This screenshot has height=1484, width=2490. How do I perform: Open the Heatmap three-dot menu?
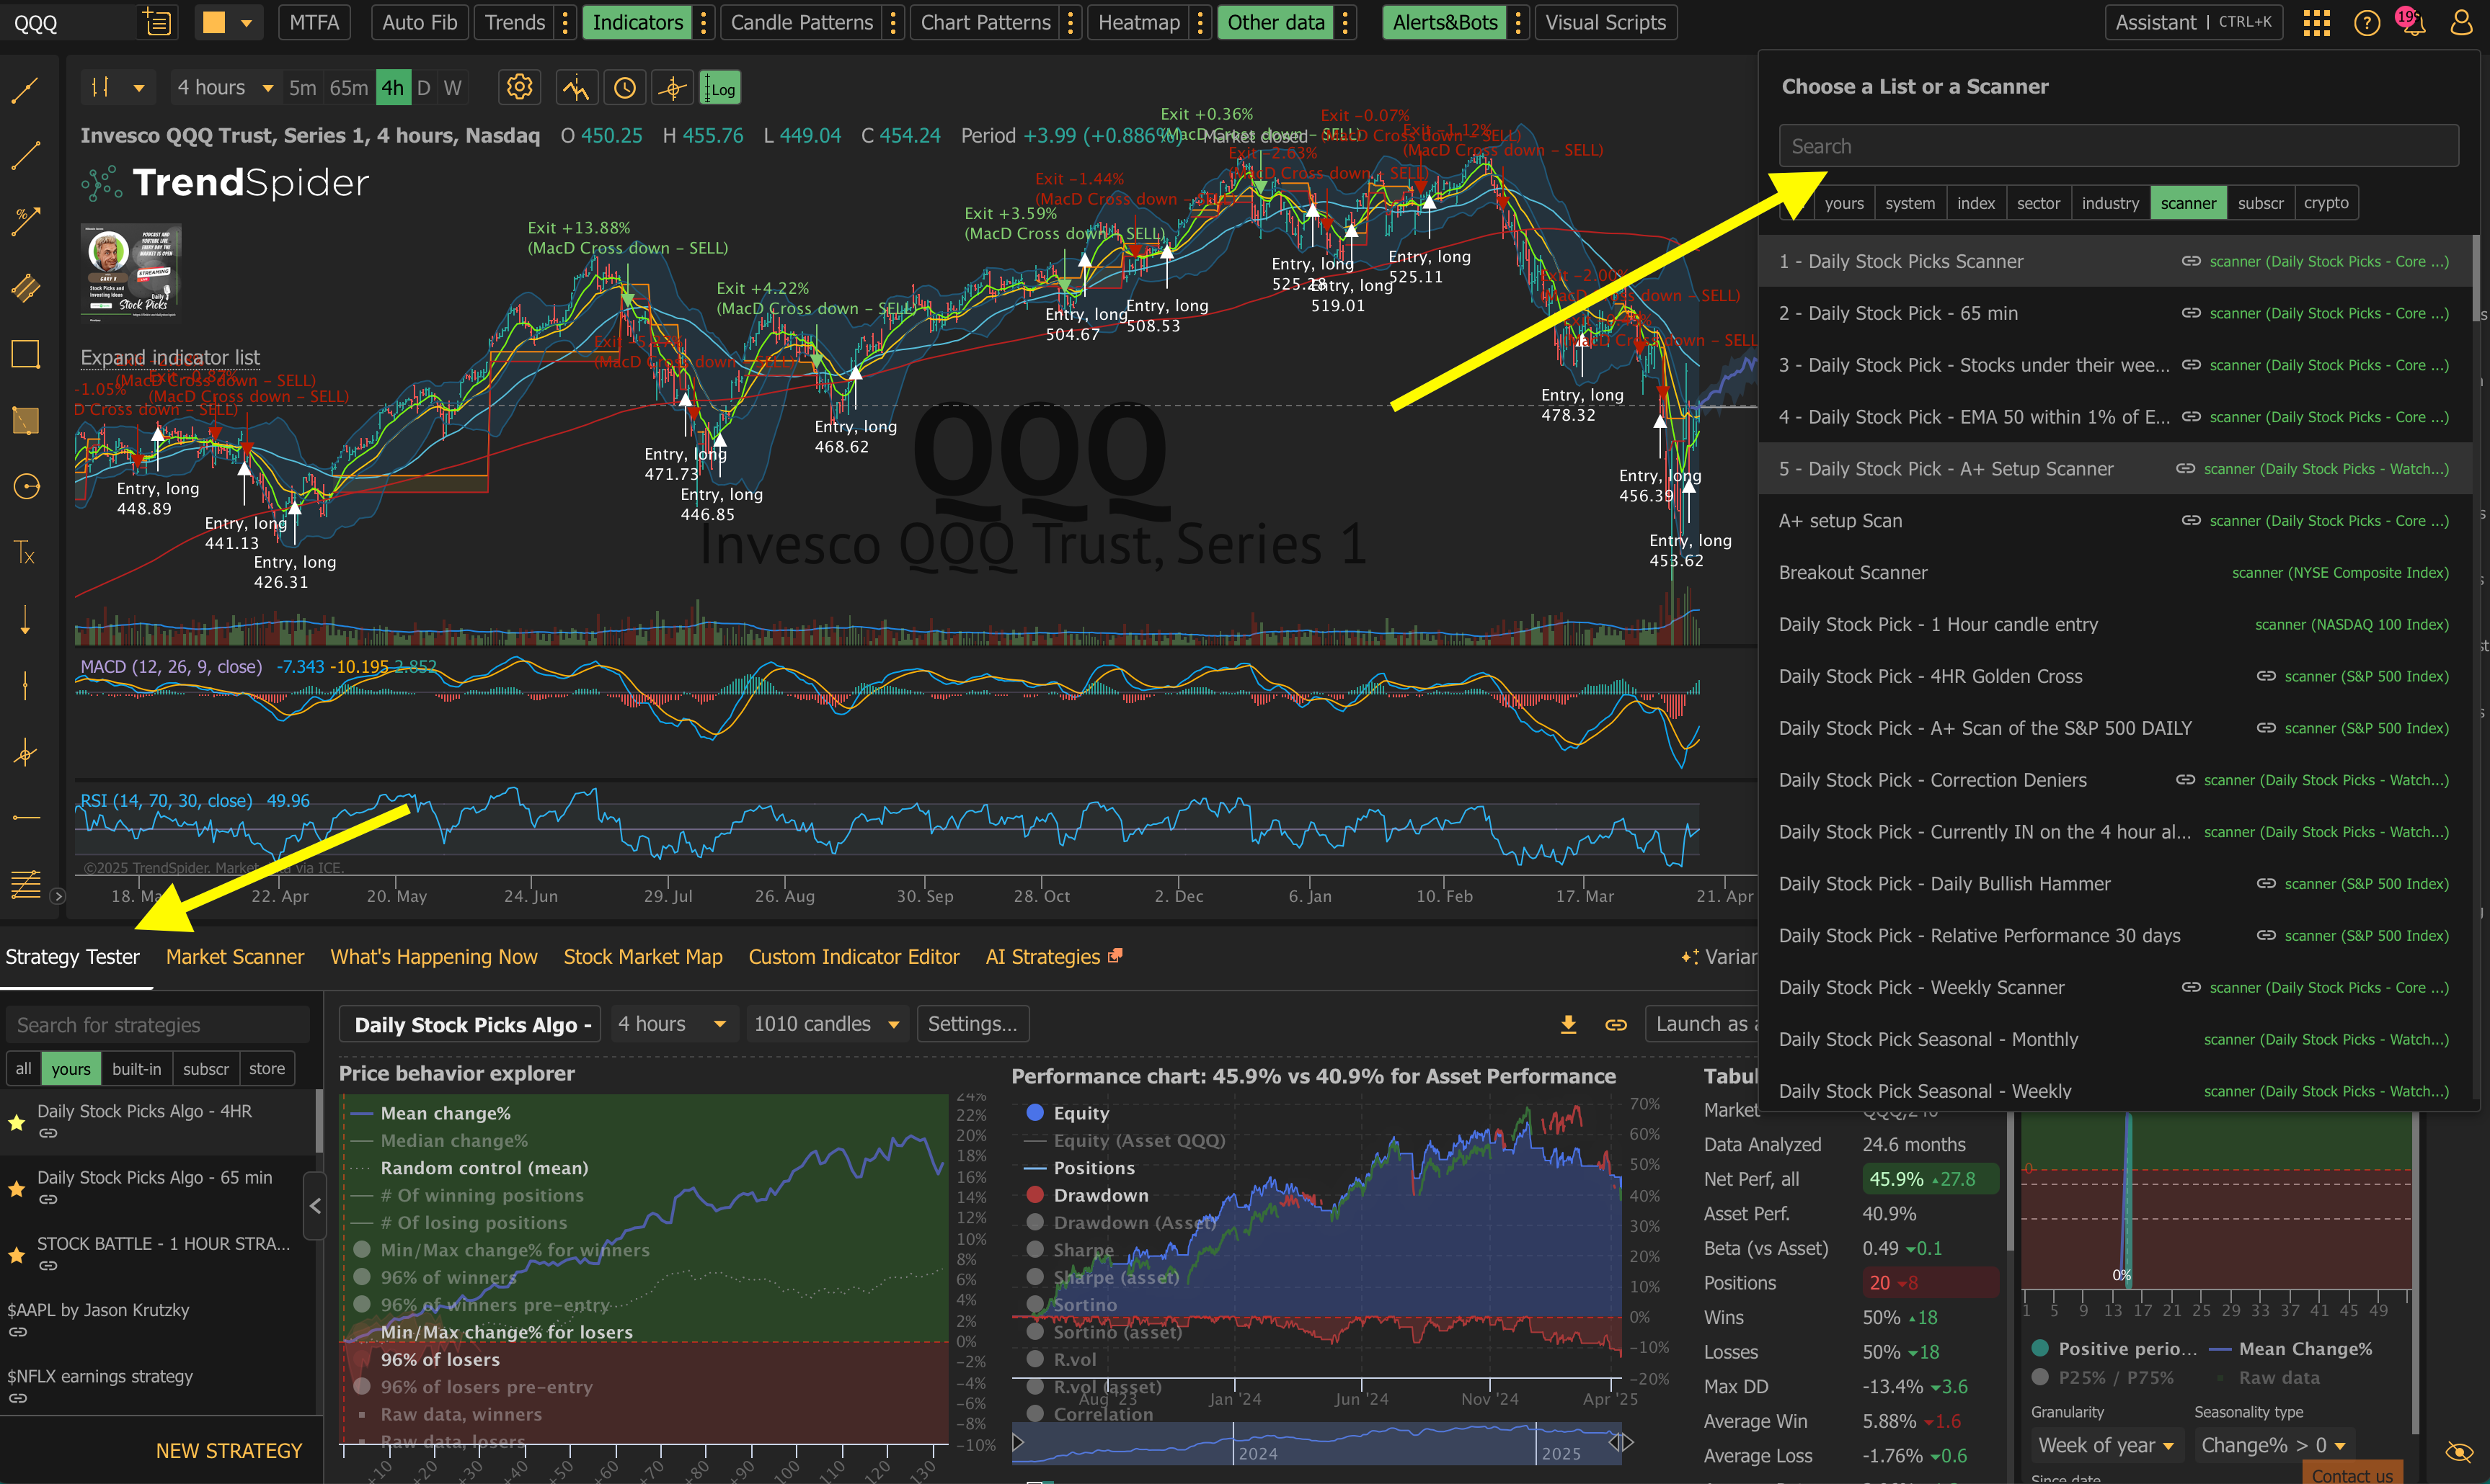pos(1200,23)
